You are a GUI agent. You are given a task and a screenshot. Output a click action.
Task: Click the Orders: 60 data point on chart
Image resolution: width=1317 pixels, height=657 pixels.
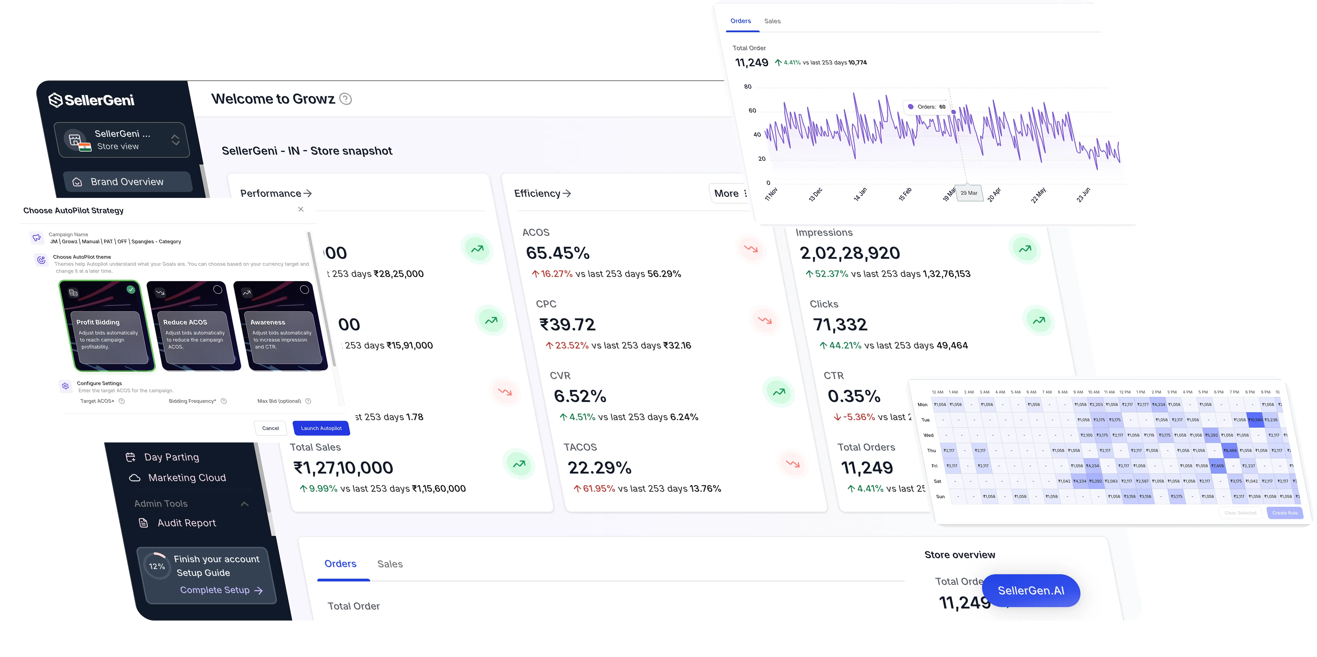coord(954,112)
